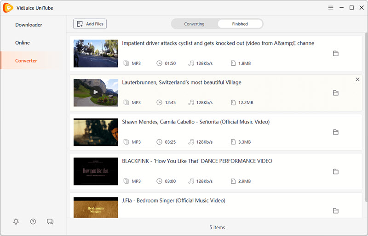Viewport: 368px width, 236px height.
Task: Click MP3 format icon in Señorita row
Action: [x=126, y=142]
